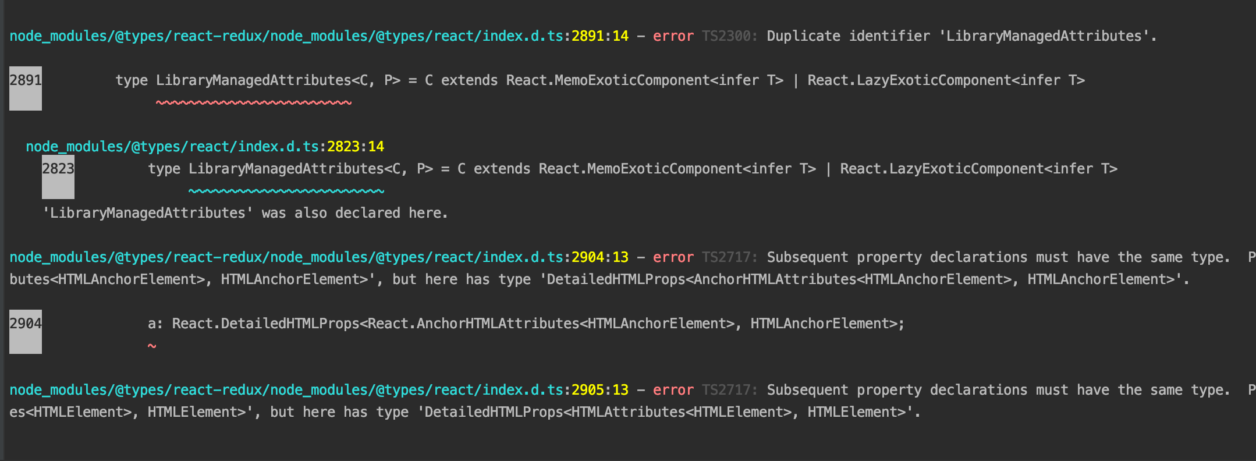The image size is (1256, 461).
Task: Click the 'was also declared here' note
Action: (245, 213)
